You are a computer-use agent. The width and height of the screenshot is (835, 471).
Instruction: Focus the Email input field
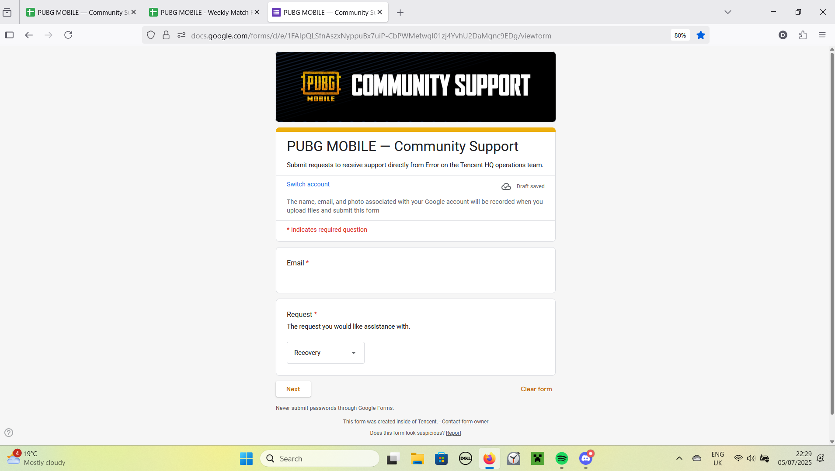416,279
